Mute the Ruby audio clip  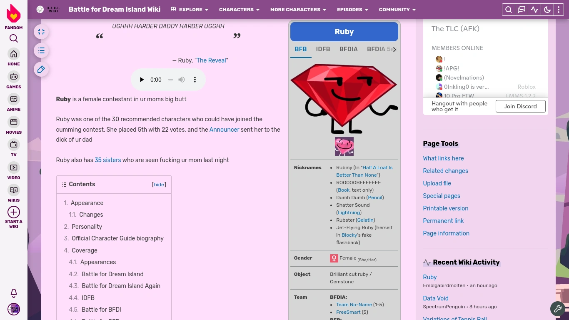[x=182, y=80]
